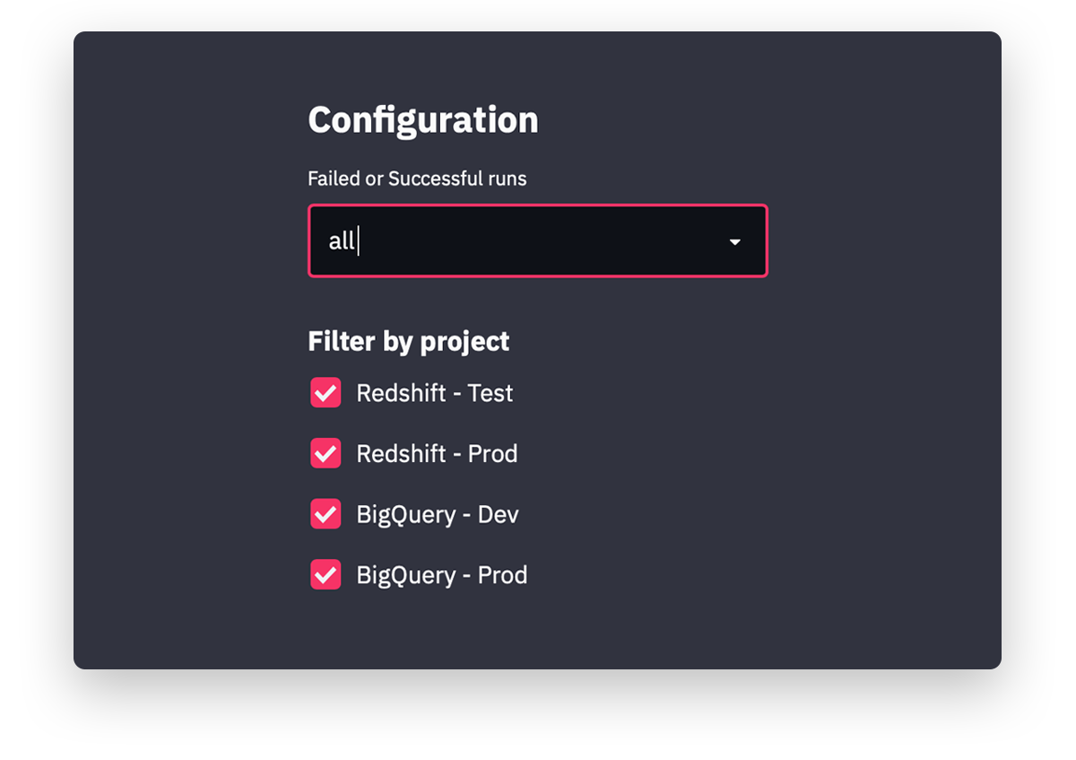The image size is (1076, 760).
Task: Click the 'Redshift - Prod' label text
Action: click(x=437, y=453)
